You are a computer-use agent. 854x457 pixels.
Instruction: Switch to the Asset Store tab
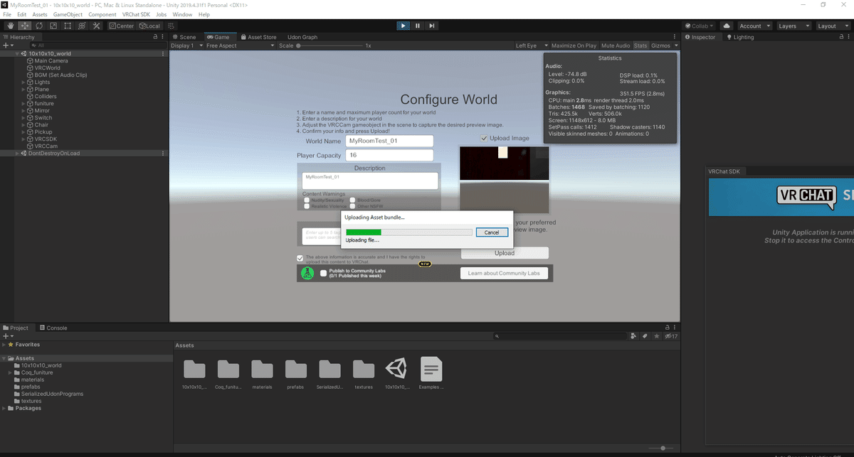(258, 37)
